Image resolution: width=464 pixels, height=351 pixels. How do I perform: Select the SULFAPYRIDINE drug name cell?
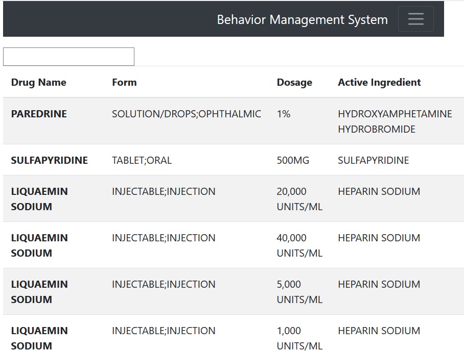coord(50,160)
